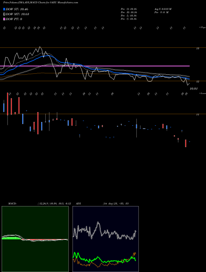The image size is (206, 272).
Task: Click the ADX '(14 day)' values text
Action: 116,204
